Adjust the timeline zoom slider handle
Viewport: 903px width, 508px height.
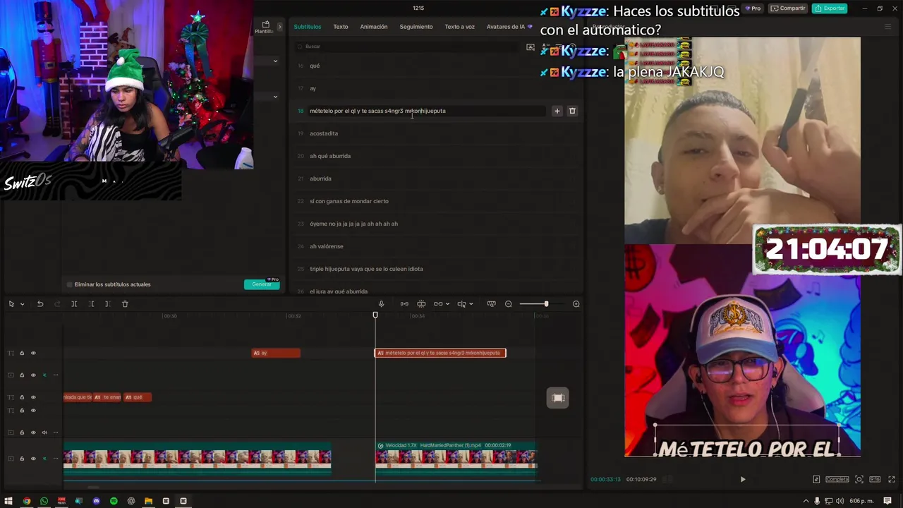click(546, 304)
